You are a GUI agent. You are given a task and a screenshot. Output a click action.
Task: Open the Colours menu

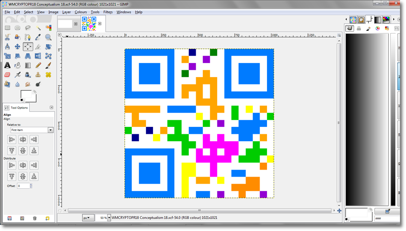point(80,12)
